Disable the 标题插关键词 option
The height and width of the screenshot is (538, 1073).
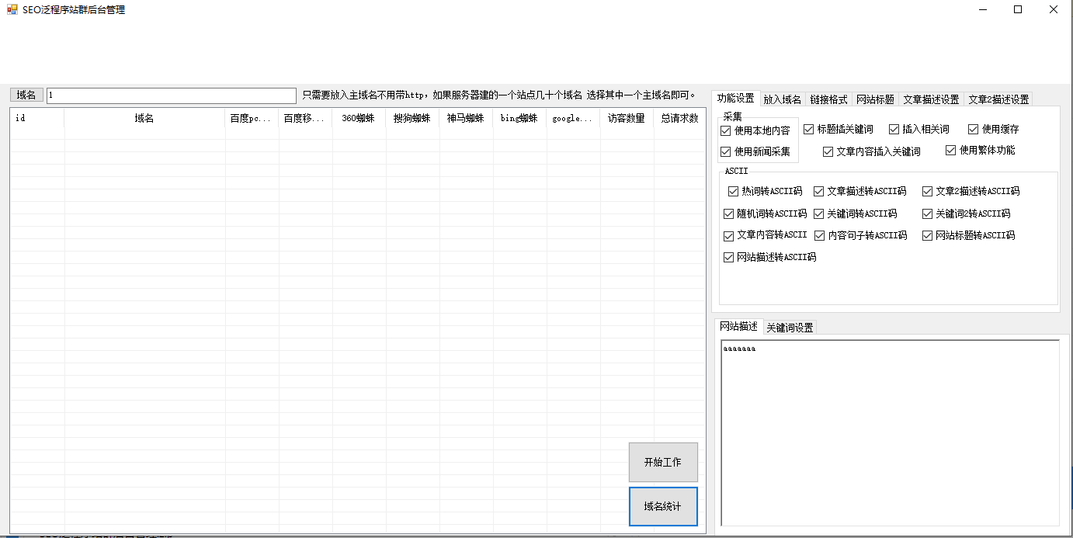pos(809,129)
